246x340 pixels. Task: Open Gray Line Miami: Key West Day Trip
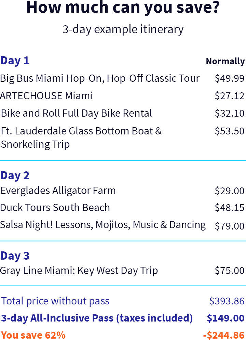tap(79, 271)
